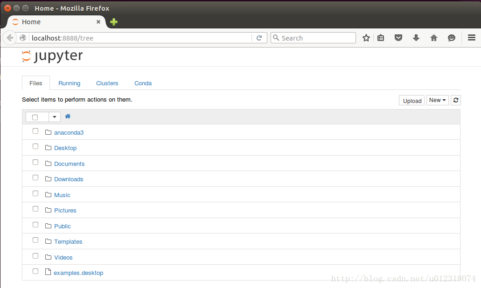Open the Documents folder link

point(70,164)
